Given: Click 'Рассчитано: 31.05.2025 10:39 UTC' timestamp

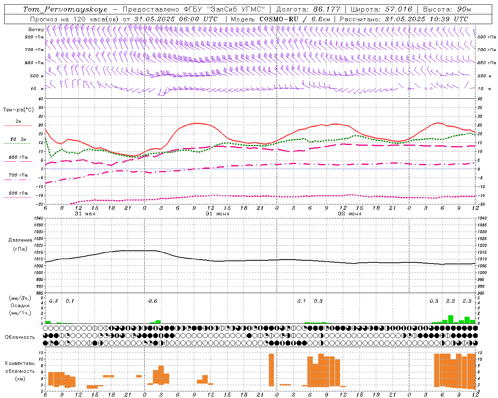Looking at the screenshot, I should (404, 19).
